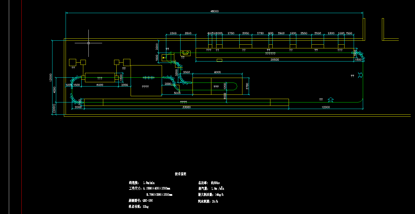Screen dimensions: 415x214
Task: Click the yellow dot inside the small box
Action: pos(163,58)
